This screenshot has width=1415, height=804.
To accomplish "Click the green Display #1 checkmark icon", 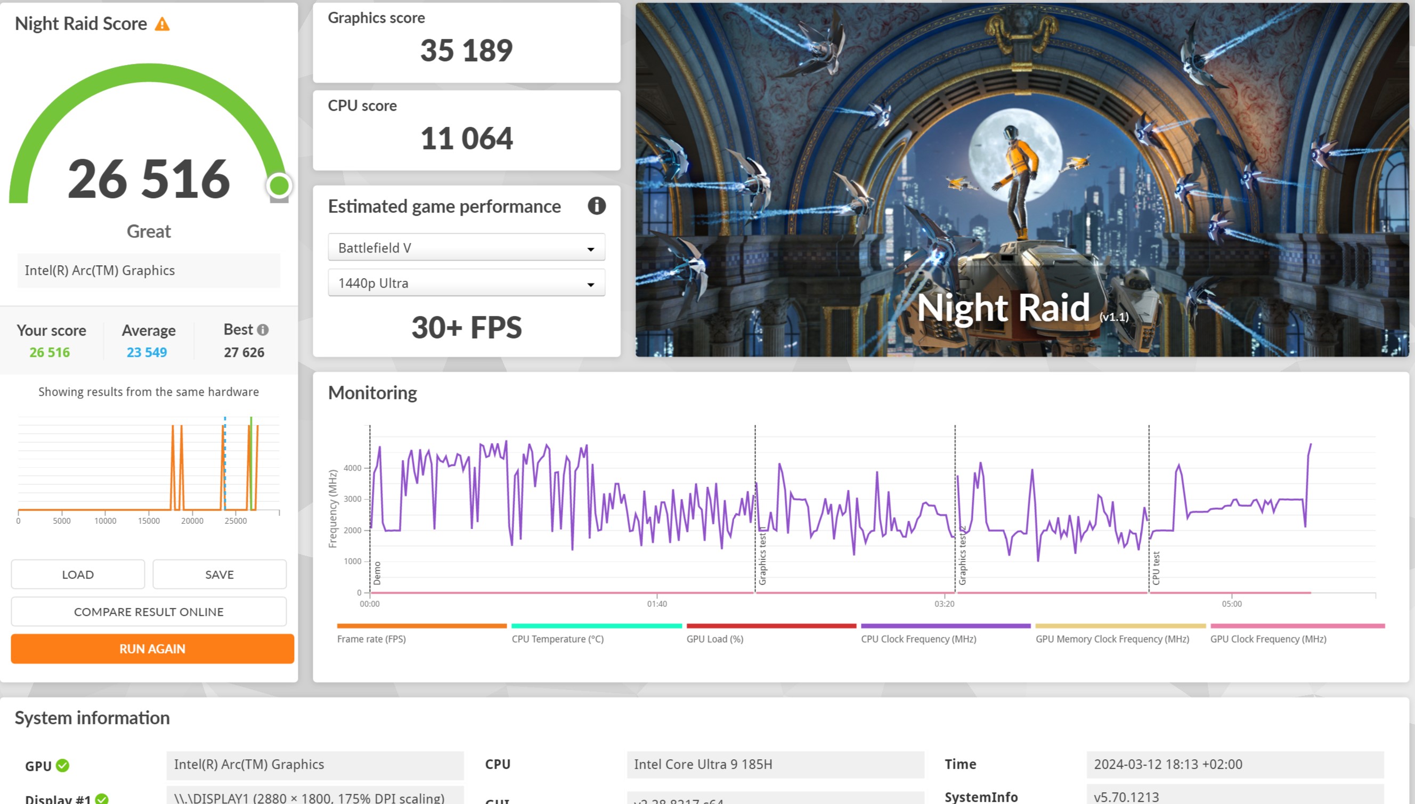I will click(102, 799).
